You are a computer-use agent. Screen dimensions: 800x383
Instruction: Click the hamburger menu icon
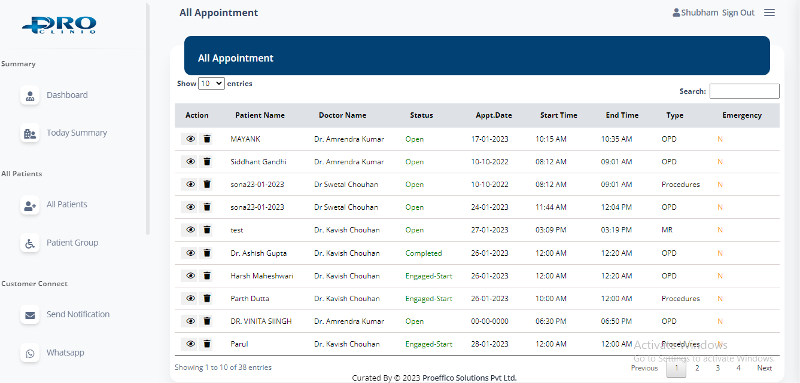click(769, 13)
